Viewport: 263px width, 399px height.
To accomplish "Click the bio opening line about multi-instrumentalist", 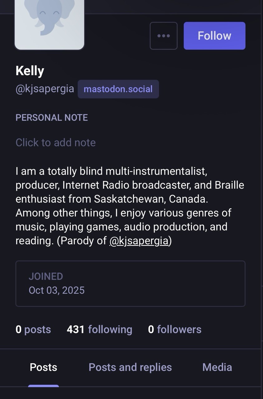I will 111,171.
